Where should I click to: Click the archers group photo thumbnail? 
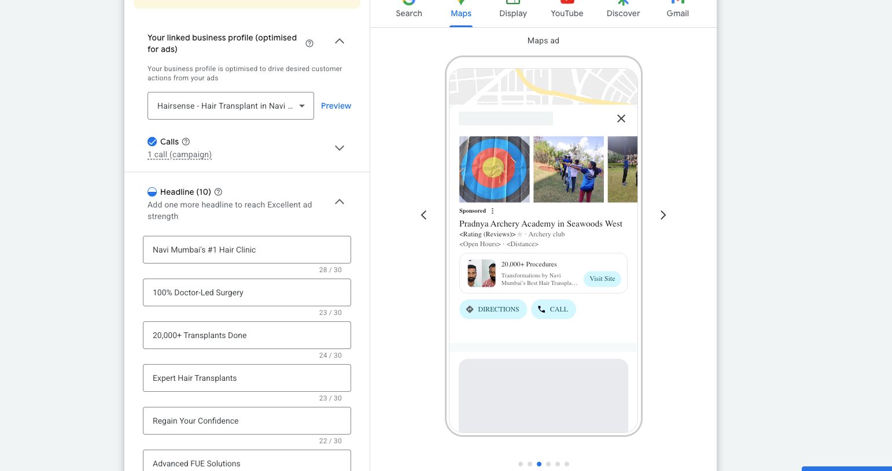(569, 169)
